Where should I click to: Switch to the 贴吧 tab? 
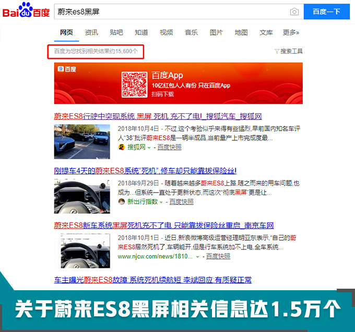pyautogui.click(x=116, y=32)
